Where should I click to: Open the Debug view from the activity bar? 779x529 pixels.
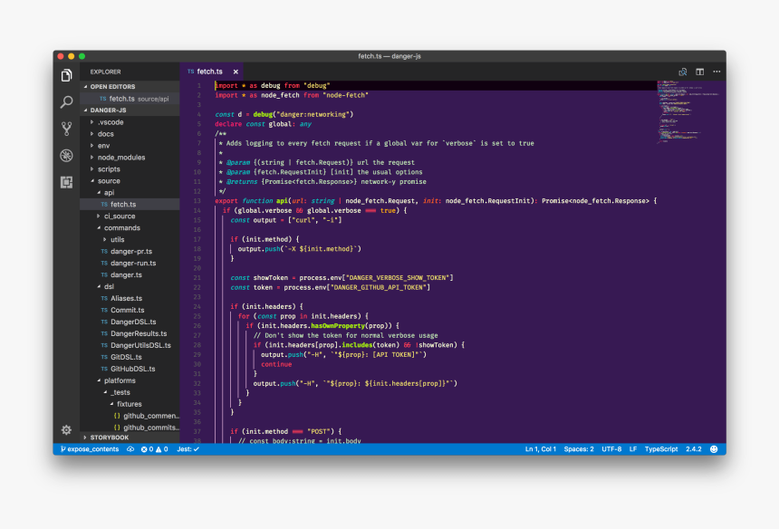pyautogui.click(x=65, y=156)
